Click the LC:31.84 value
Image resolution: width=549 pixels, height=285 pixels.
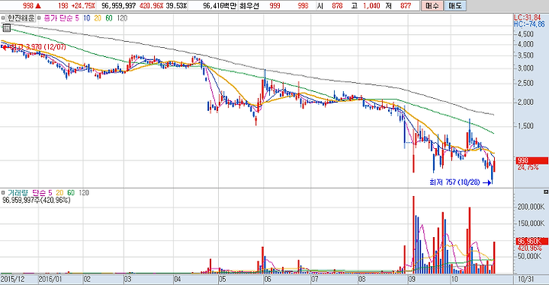click(528, 17)
